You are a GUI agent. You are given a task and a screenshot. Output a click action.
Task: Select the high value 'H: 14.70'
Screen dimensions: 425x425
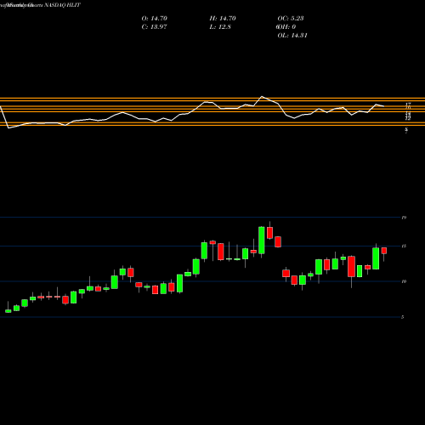tap(223, 19)
